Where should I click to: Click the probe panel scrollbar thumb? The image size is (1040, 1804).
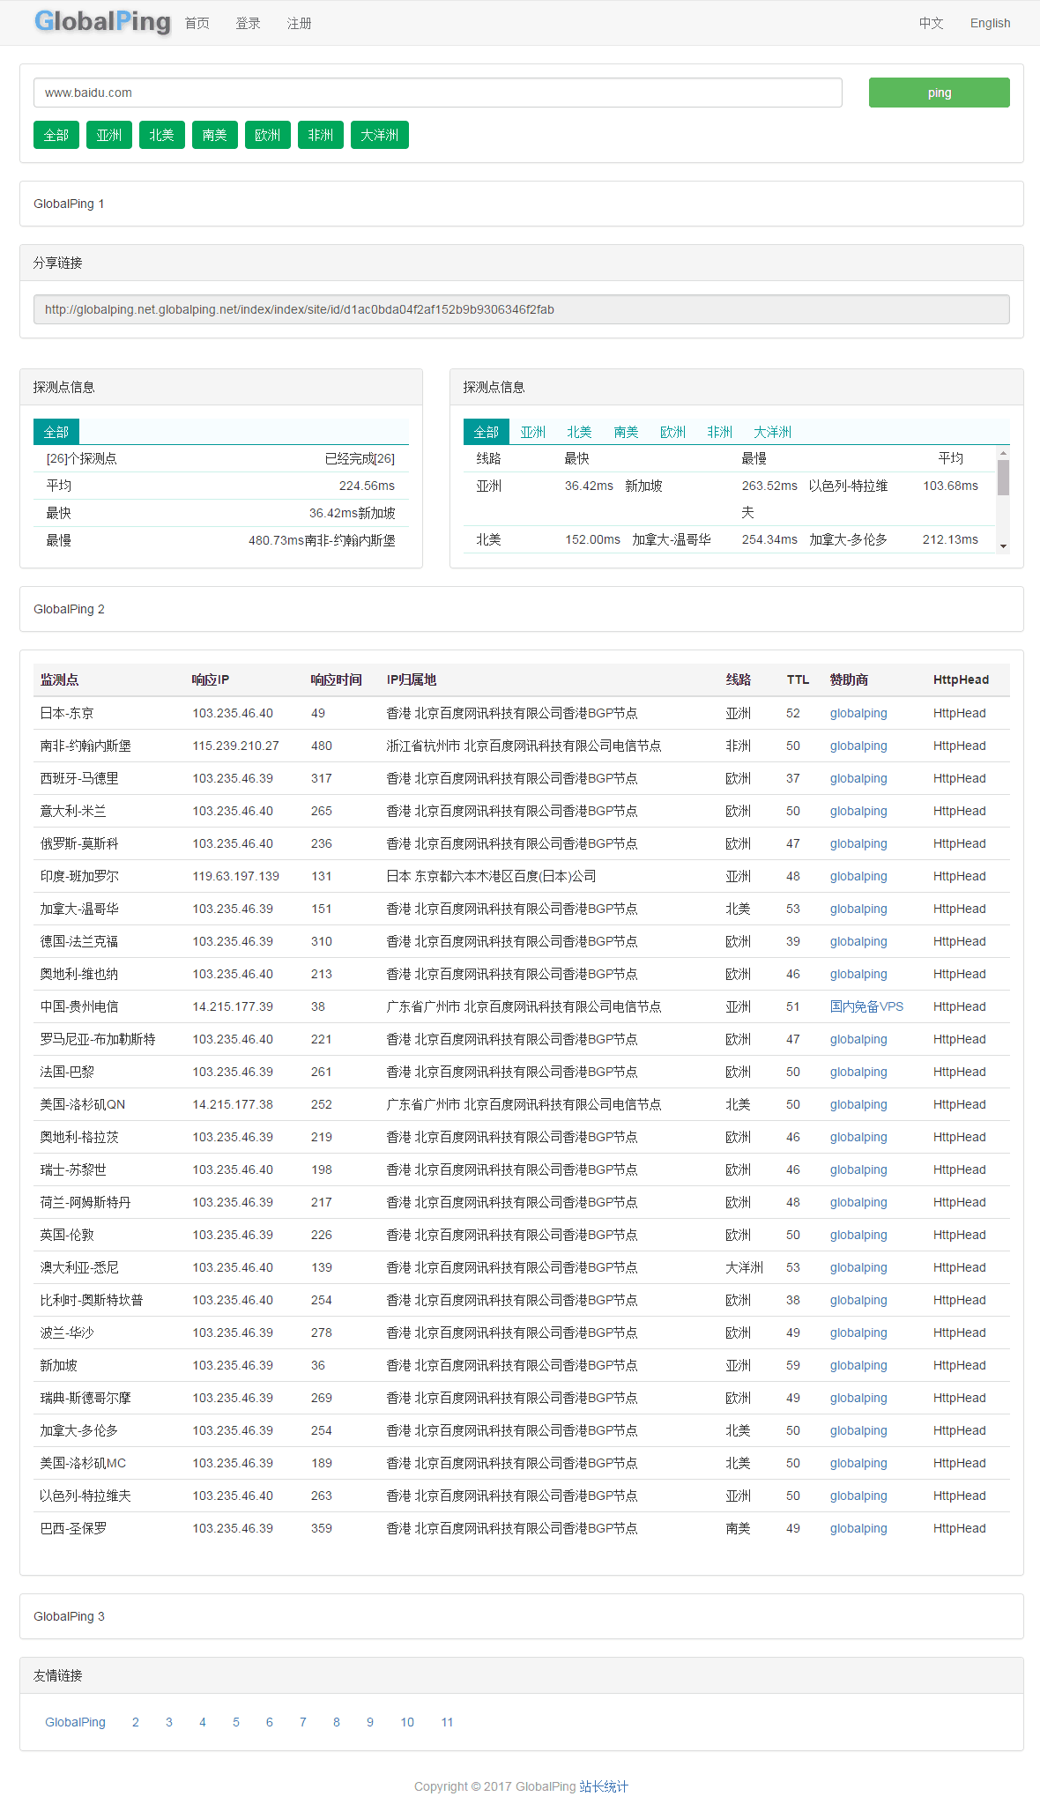(x=1003, y=478)
